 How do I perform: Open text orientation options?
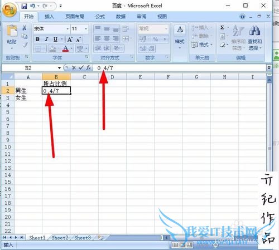coord(118,48)
